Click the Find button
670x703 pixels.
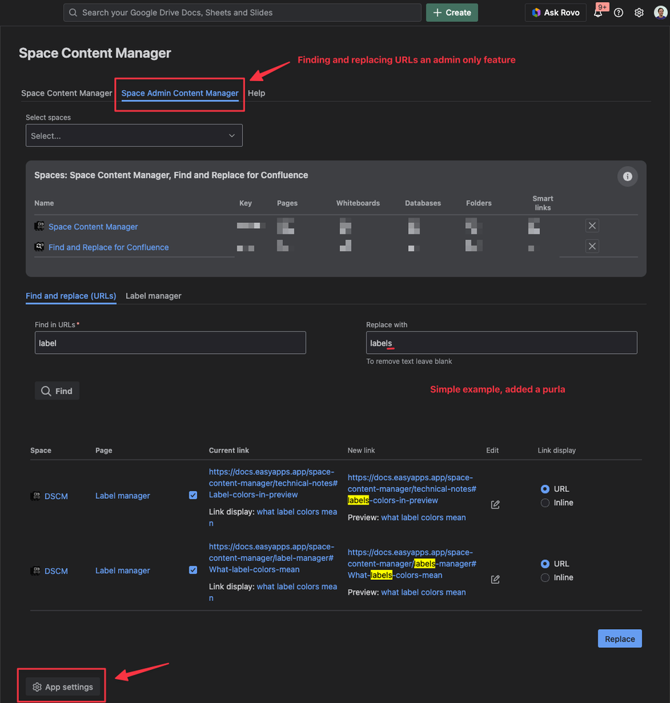57,391
